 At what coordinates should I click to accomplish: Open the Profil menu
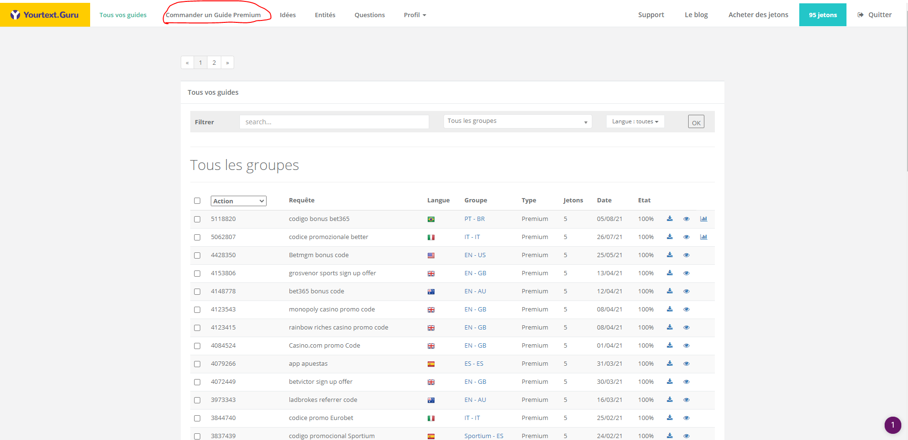click(x=414, y=15)
